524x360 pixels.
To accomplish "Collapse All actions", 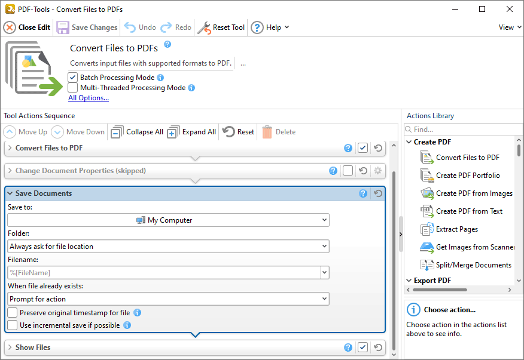I will (137, 132).
